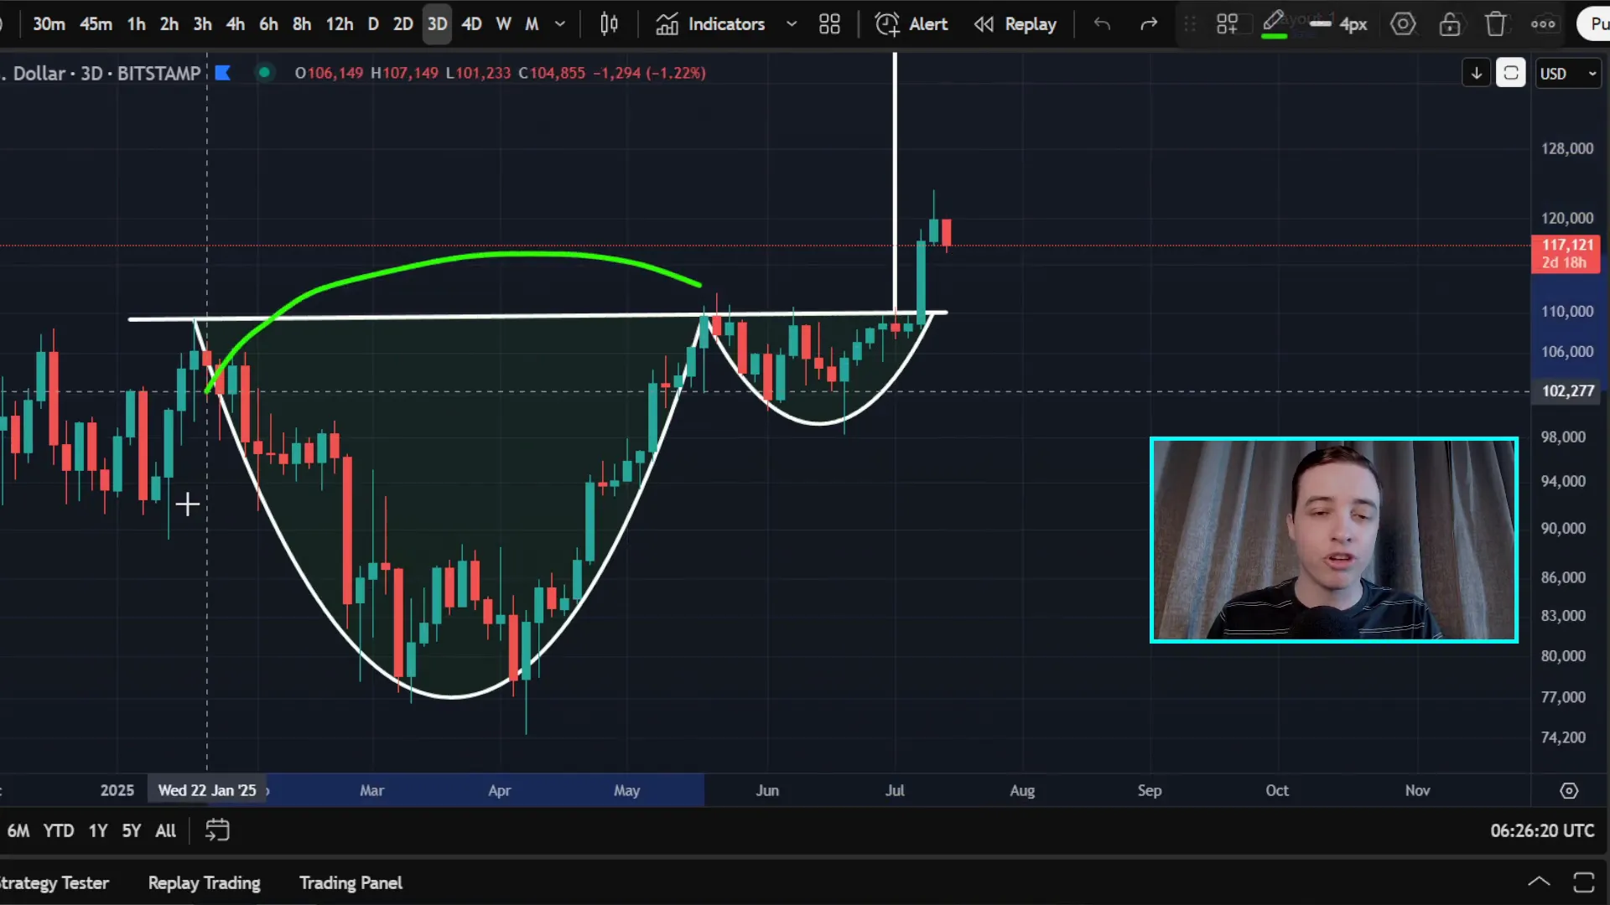The image size is (1610, 905).
Task: Redo the last undone action
Action: point(1149,24)
